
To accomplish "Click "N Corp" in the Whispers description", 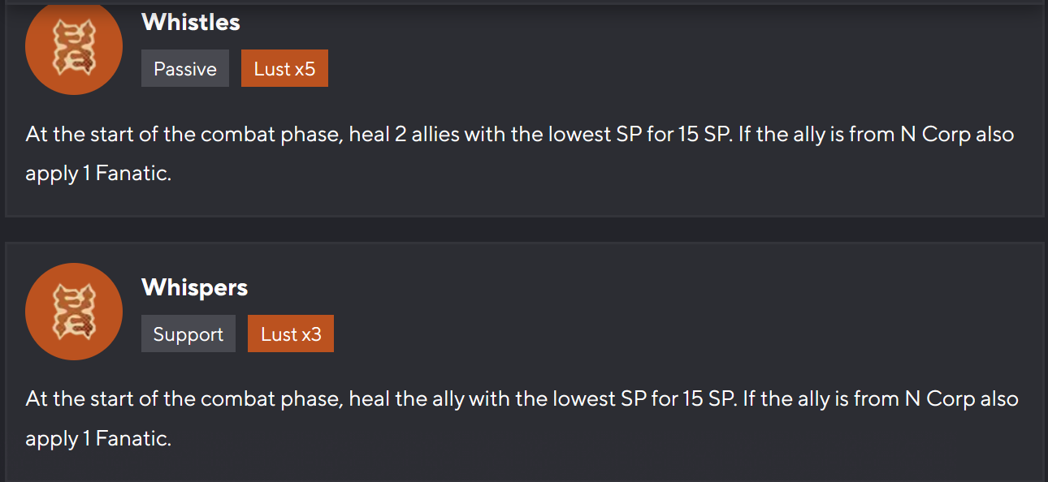I will point(940,398).
